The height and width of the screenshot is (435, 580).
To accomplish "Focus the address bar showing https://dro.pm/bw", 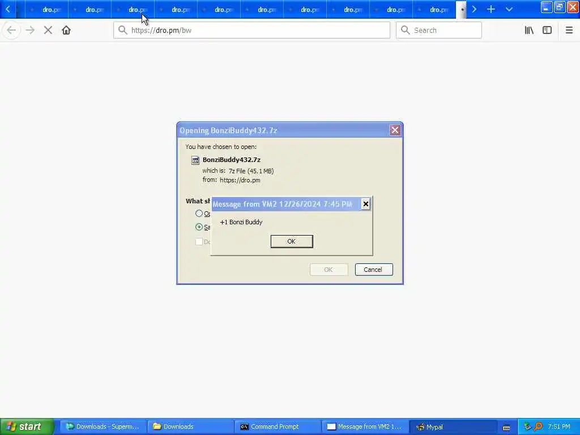I will coord(251,30).
